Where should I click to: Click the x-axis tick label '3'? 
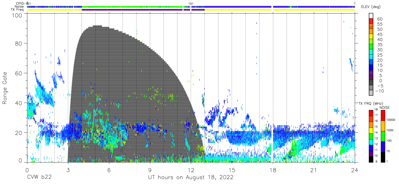[x=68, y=170]
